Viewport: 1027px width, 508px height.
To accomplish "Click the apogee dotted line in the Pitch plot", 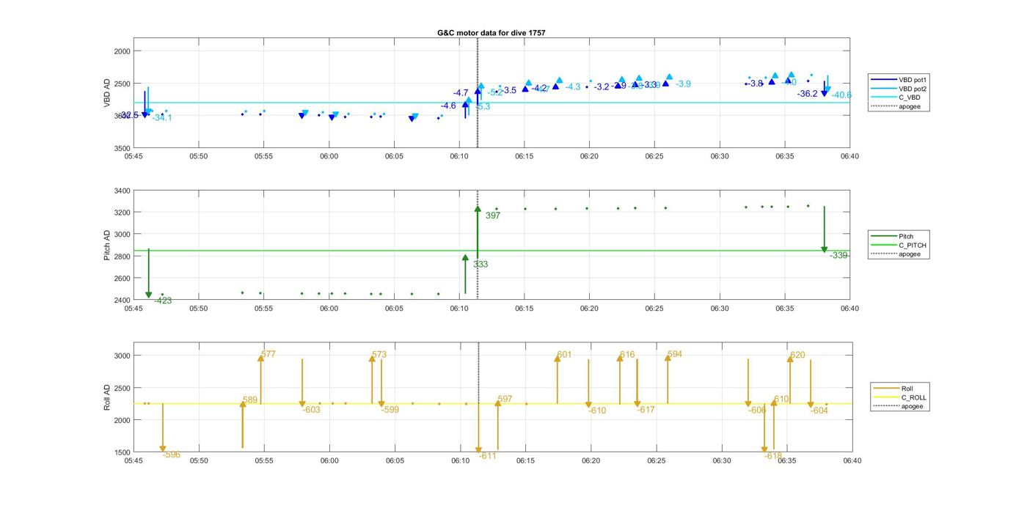I will click(478, 246).
